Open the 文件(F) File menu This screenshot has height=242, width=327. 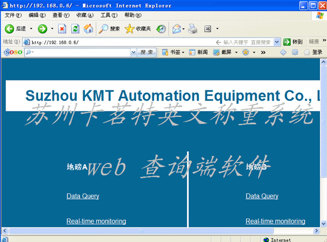(x=13, y=15)
